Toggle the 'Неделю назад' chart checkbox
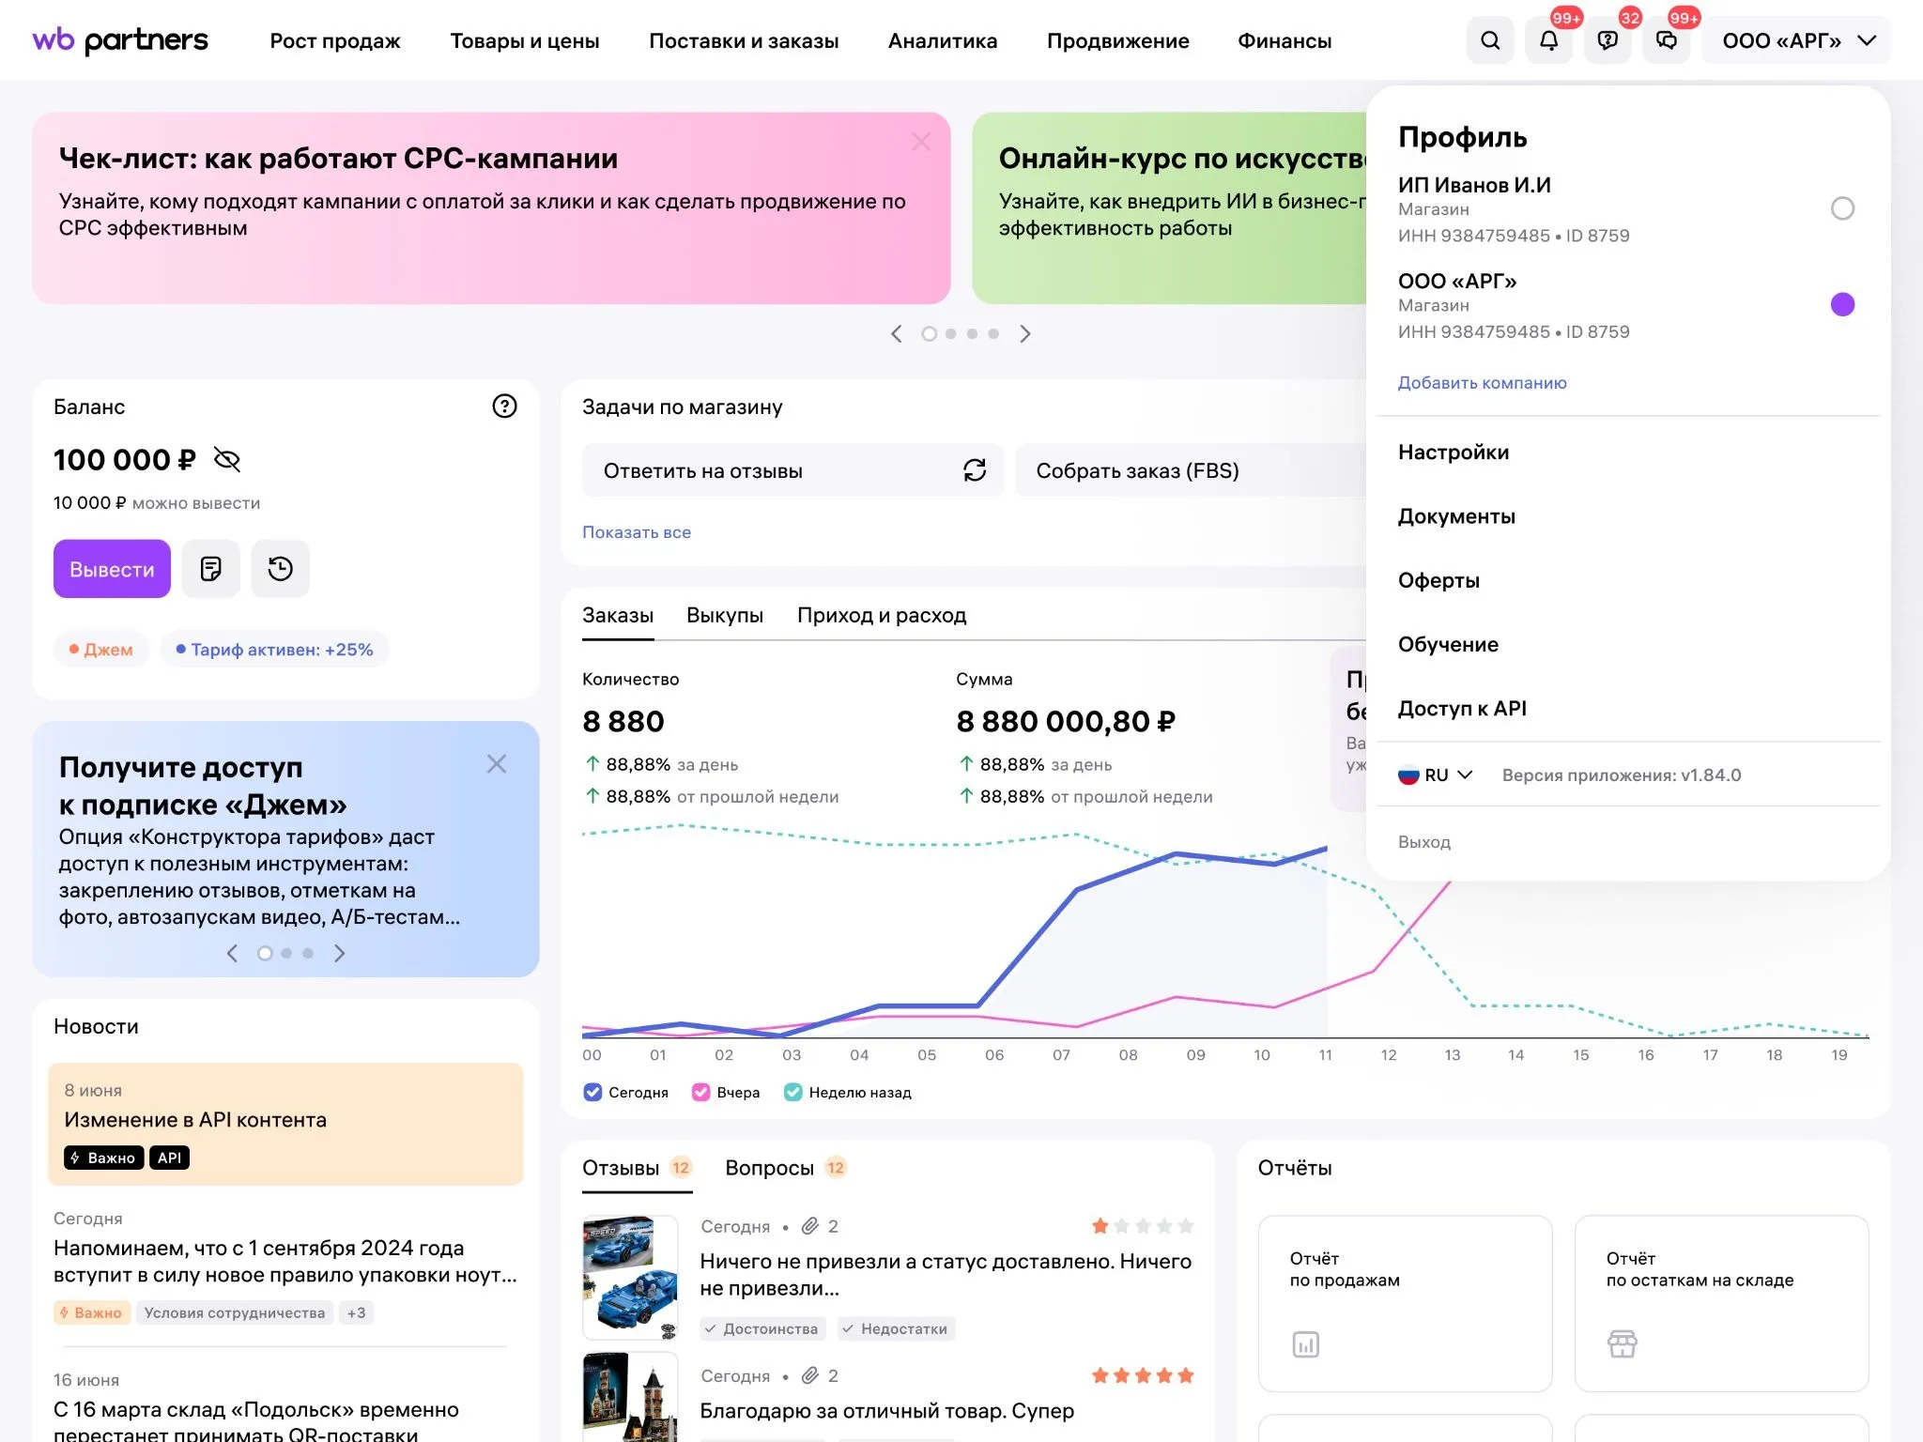 point(793,1092)
